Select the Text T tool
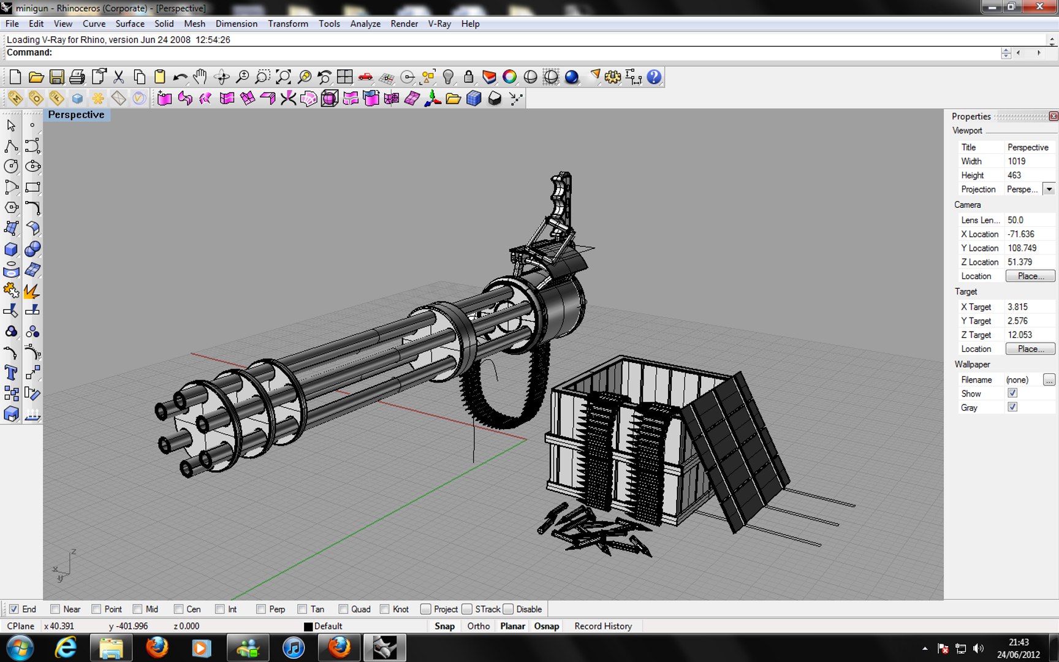Viewport: 1059px width, 662px height. [x=11, y=373]
